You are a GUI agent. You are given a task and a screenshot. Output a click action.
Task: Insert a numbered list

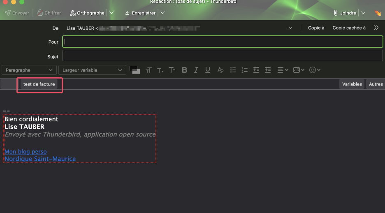[244, 70]
